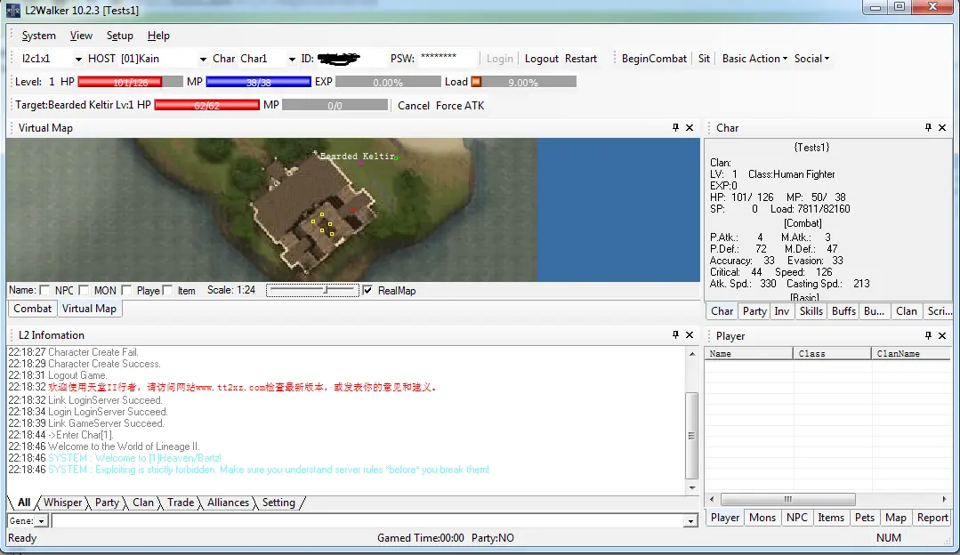Pin the Player list panel

(x=929, y=336)
